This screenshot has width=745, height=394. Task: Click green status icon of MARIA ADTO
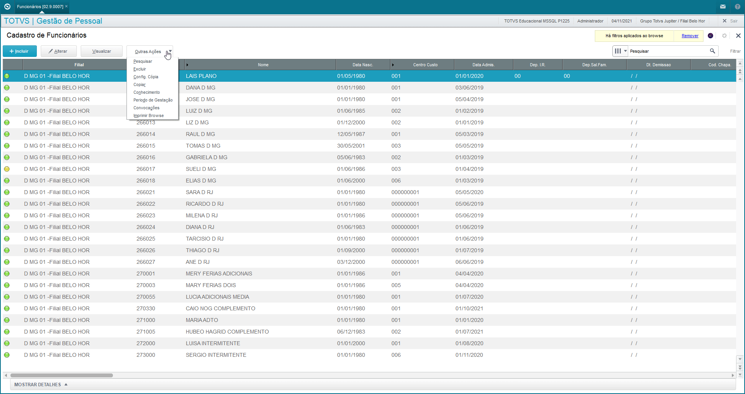[x=7, y=320]
